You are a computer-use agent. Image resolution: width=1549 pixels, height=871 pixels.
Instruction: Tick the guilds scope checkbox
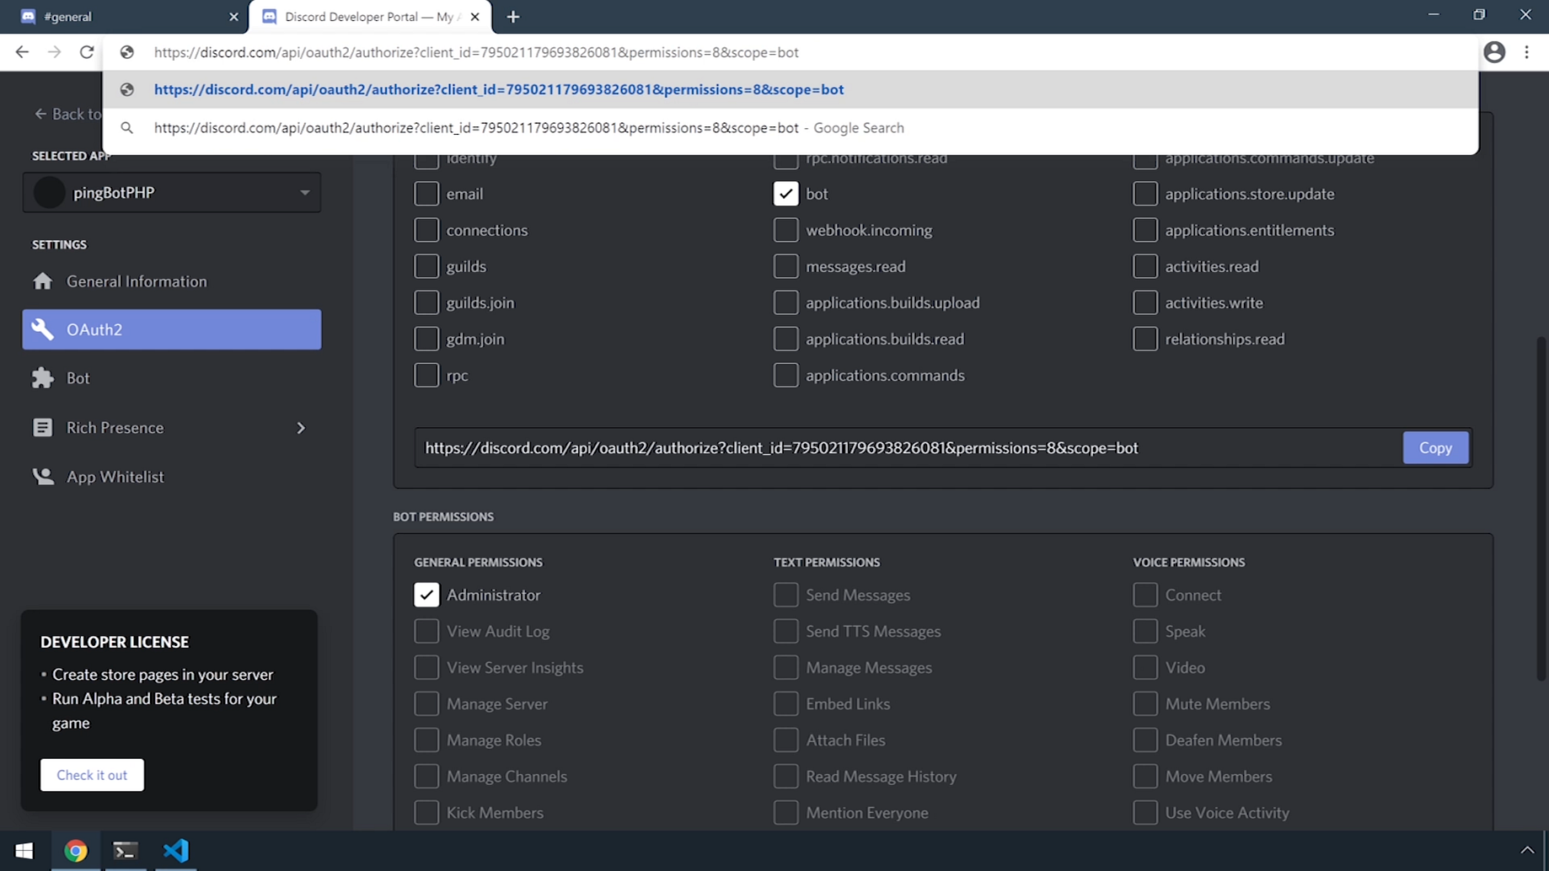click(426, 266)
